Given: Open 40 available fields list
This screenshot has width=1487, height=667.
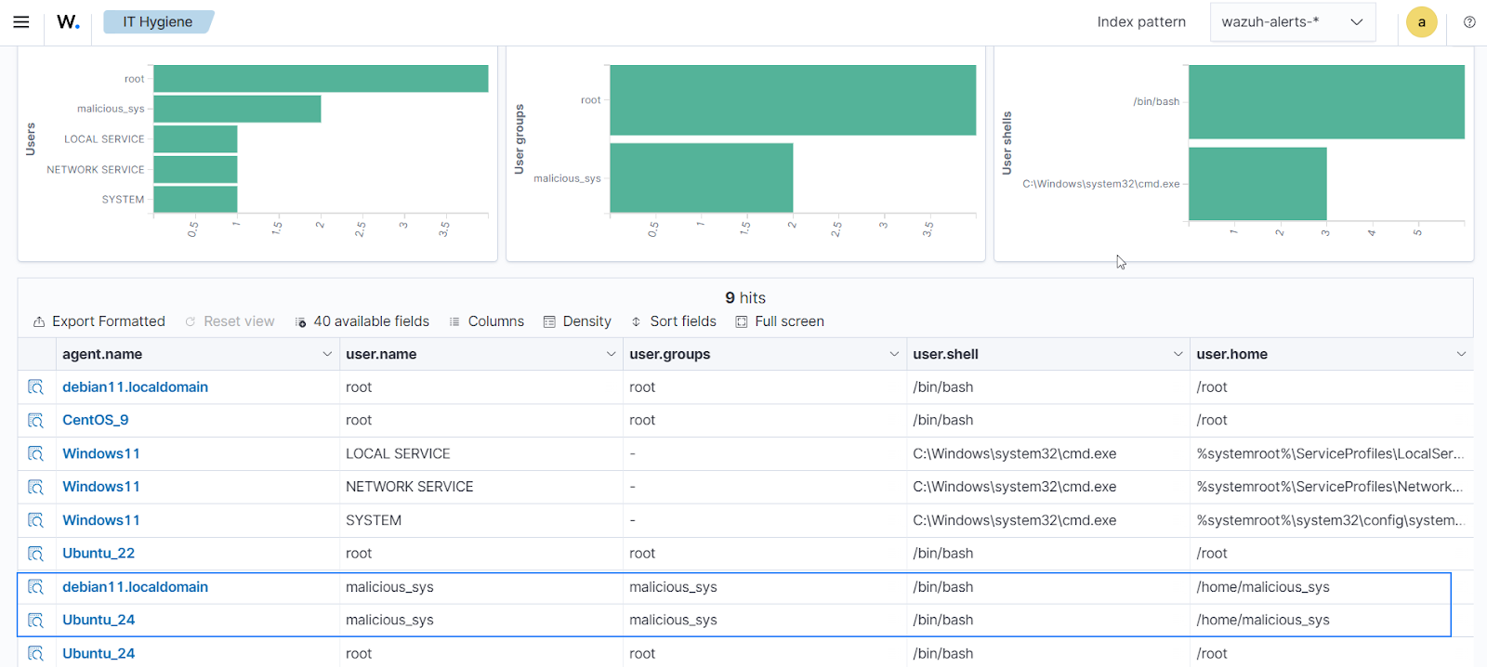Looking at the screenshot, I should coord(362,321).
